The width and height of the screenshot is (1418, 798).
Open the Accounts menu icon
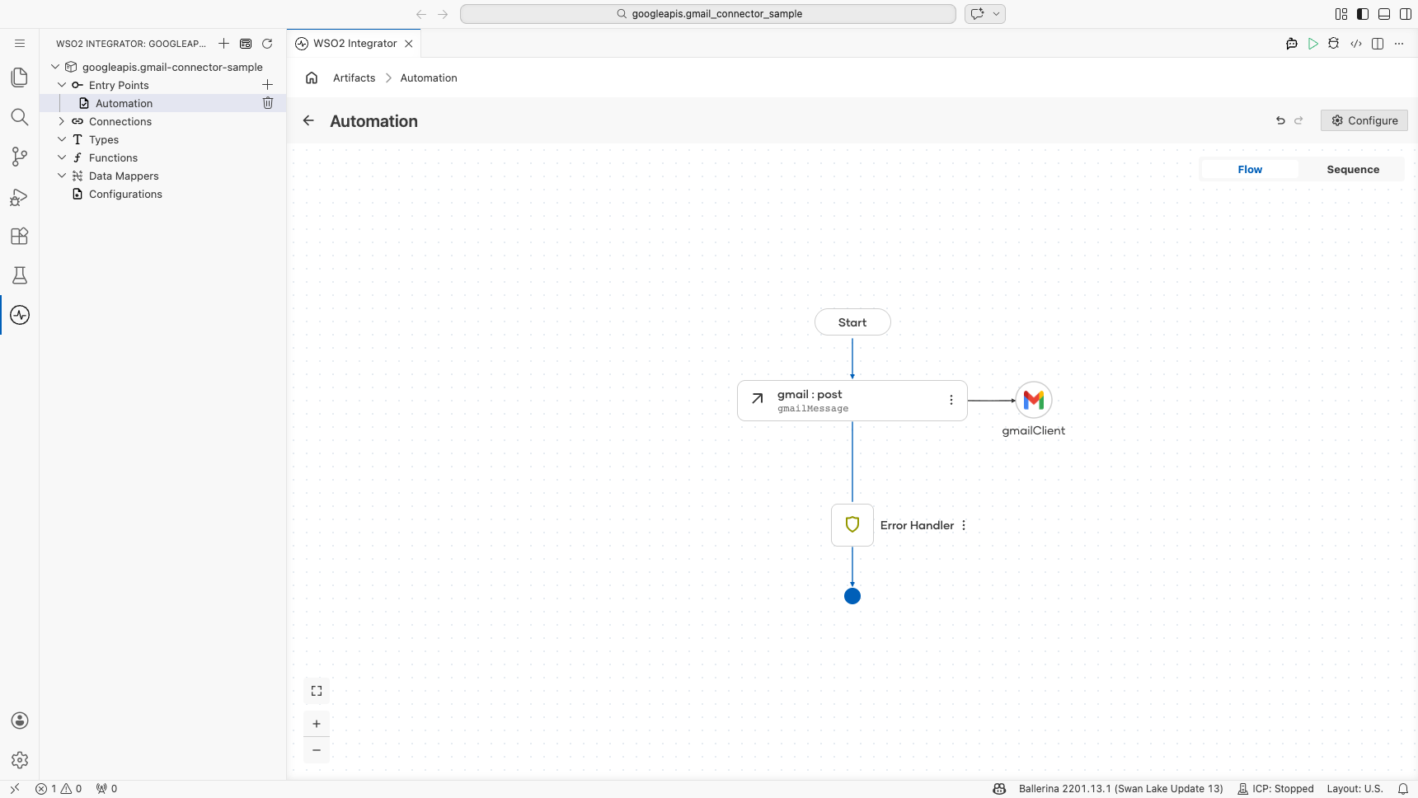click(20, 721)
